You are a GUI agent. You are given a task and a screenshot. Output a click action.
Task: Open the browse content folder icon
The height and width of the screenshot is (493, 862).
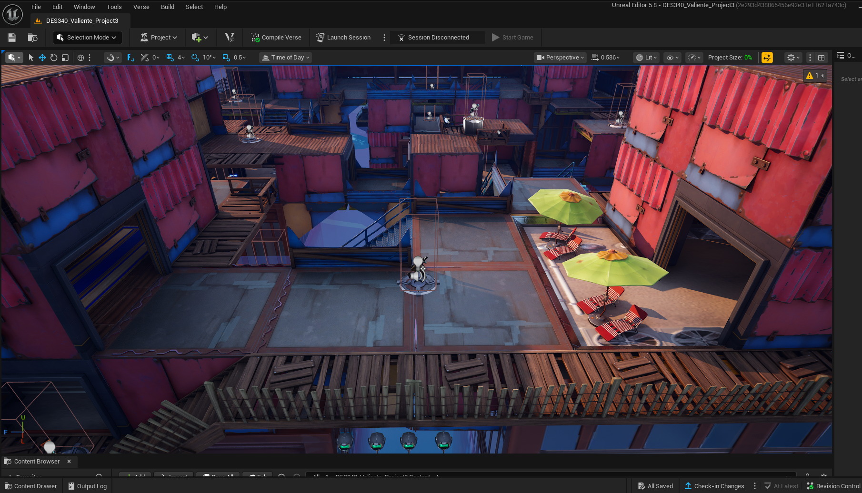pyautogui.click(x=32, y=38)
